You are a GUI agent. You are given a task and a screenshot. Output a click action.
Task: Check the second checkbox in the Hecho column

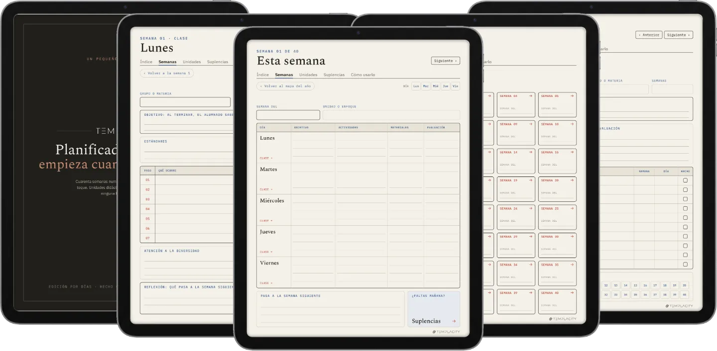coord(685,190)
